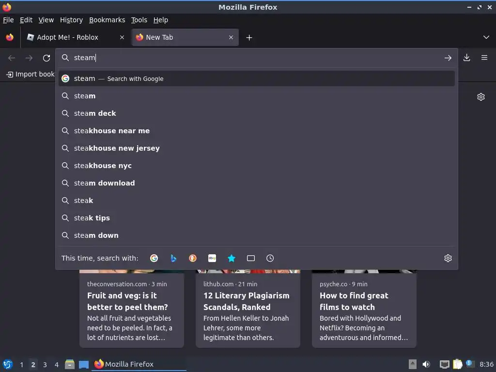496x372 pixels.
Task: Open the Downloads panel icon
Action: tap(466, 58)
